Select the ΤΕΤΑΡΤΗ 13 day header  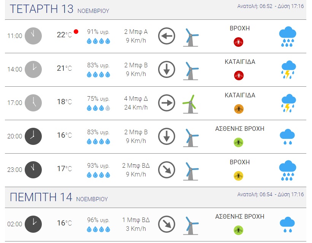[41, 10]
